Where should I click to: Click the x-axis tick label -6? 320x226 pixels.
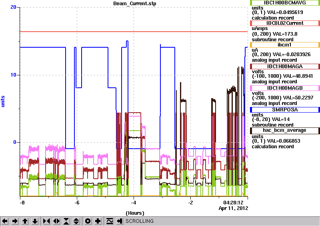pyautogui.click(x=77, y=203)
